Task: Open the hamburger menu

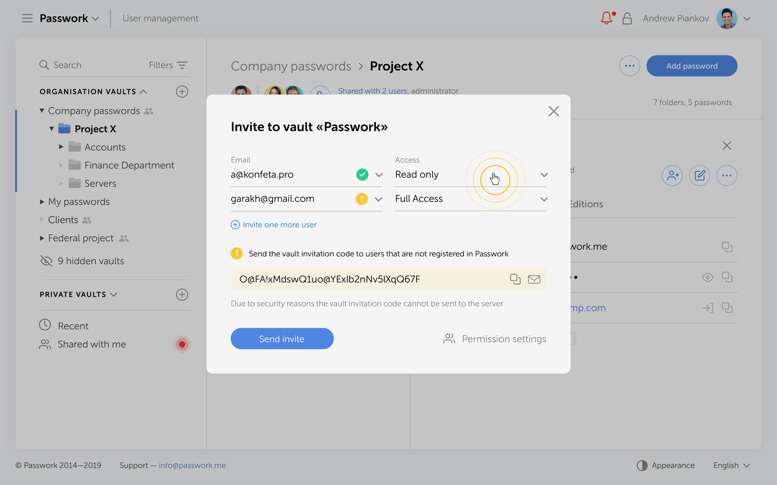Action: pyautogui.click(x=27, y=18)
